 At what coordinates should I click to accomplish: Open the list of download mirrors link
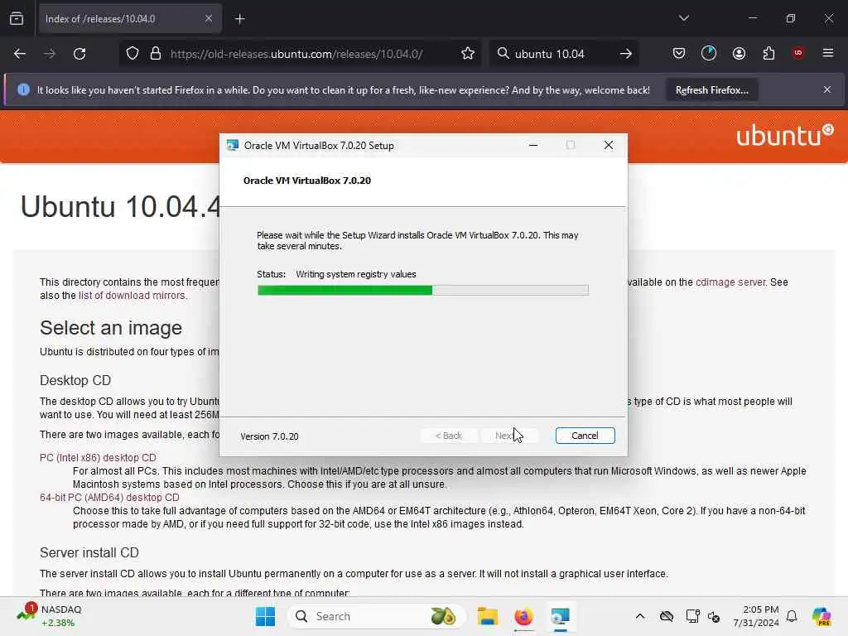point(132,296)
